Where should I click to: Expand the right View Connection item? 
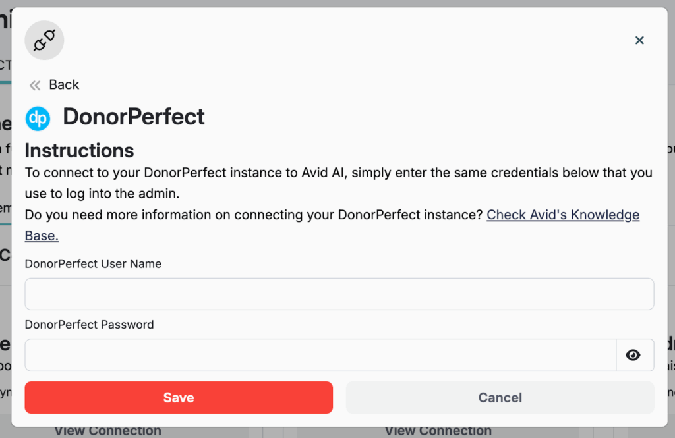[x=437, y=430]
